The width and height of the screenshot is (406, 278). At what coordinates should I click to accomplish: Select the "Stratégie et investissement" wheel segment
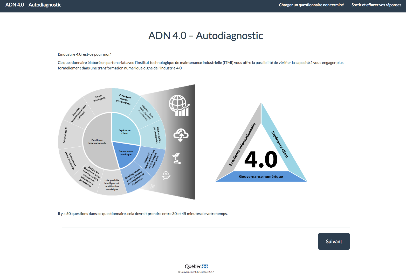tap(152, 160)
